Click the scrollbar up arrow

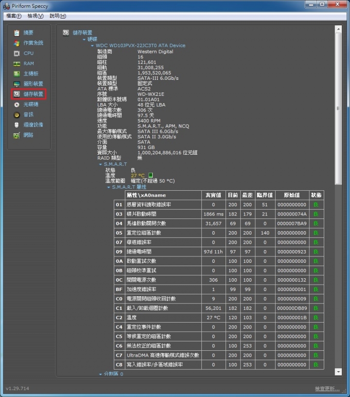point(338,29)
